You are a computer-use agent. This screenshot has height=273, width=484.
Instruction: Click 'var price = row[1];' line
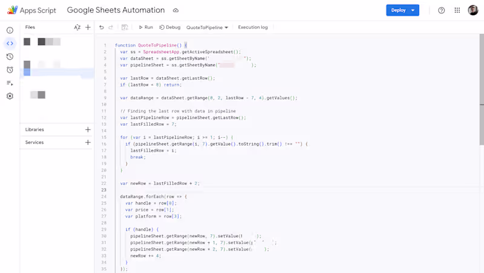(149, 210)
